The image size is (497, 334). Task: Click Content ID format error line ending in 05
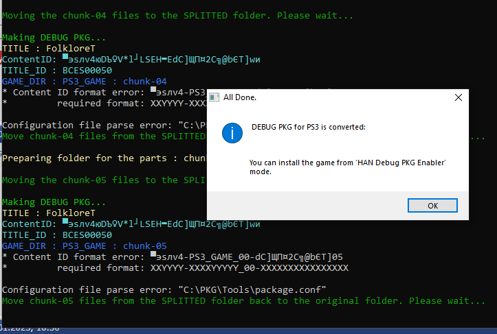coord(173,257)
